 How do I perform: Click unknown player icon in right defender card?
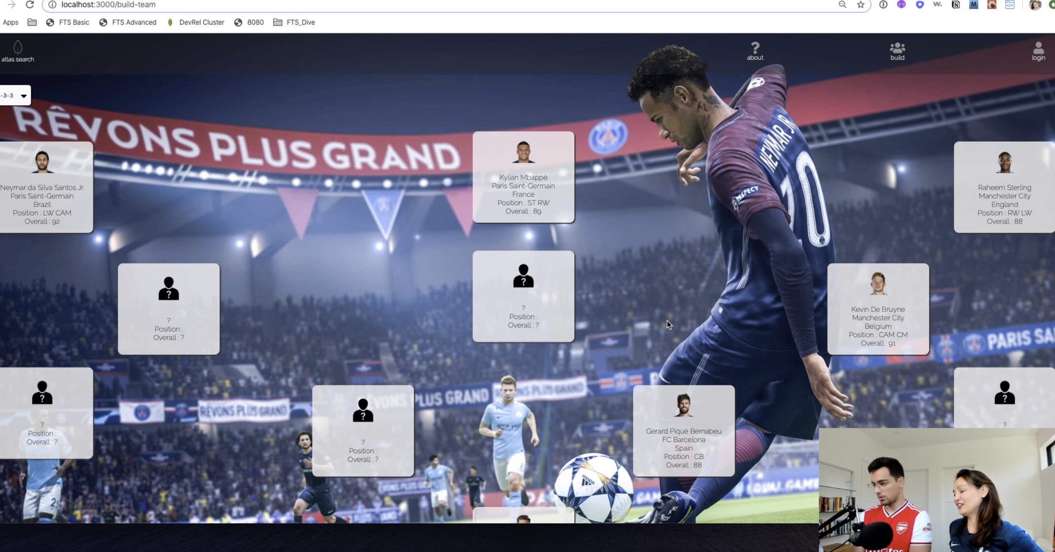(x=1005, y=393)
